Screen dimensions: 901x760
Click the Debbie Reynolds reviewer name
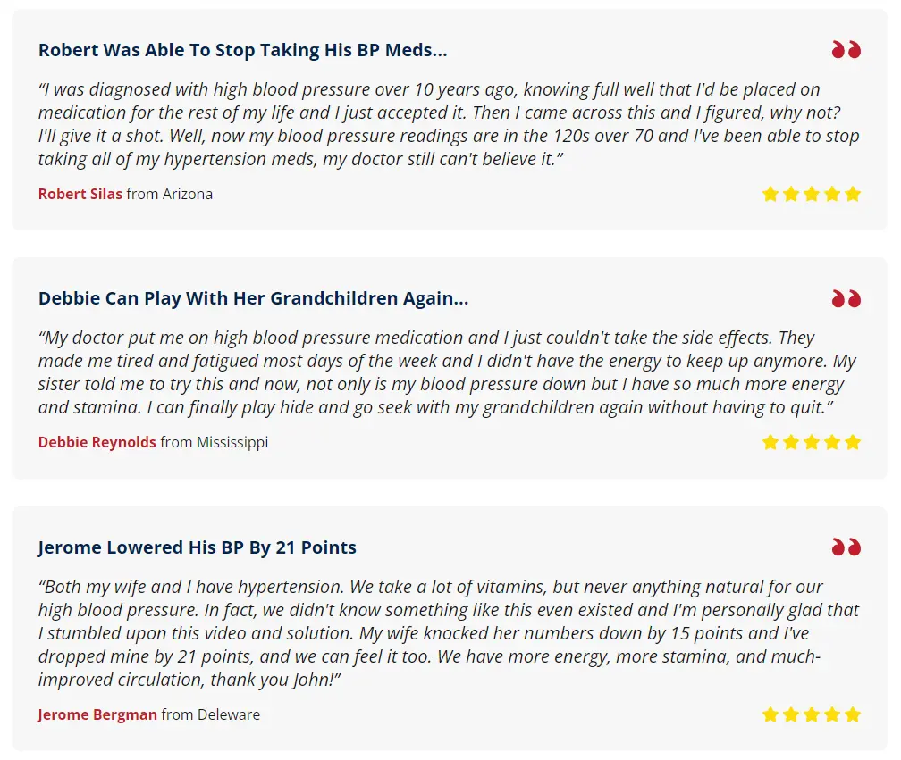[x=97, y=442]
